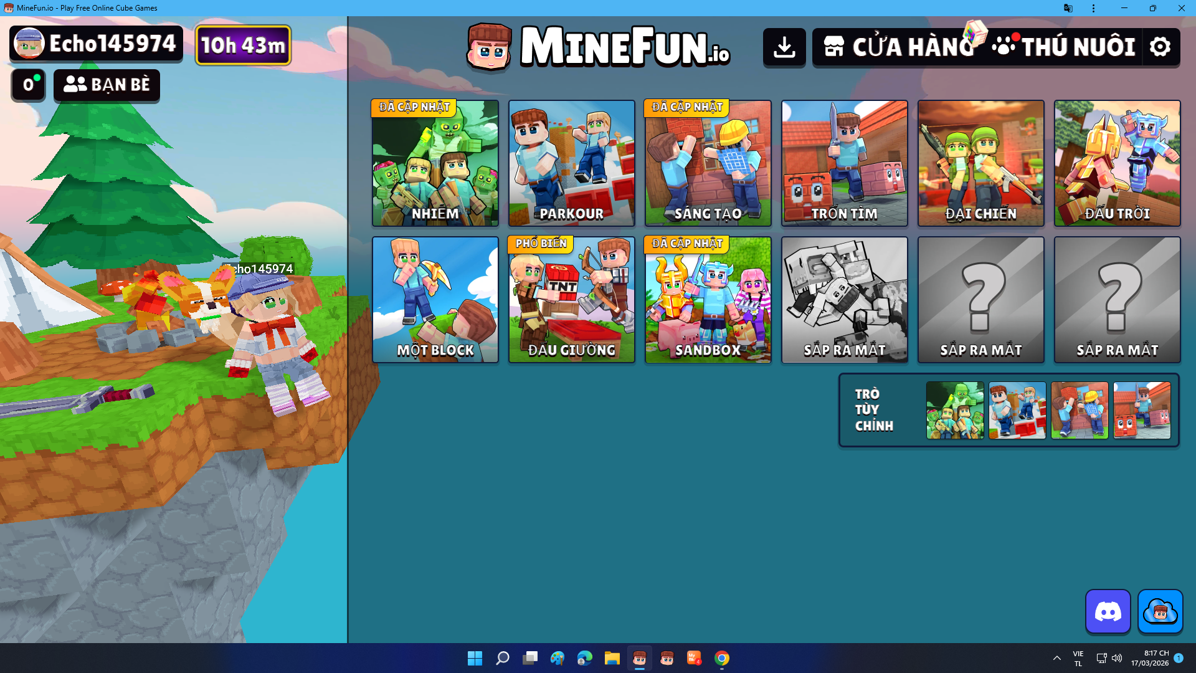Click the browser three-dot menu icon

1093,8
